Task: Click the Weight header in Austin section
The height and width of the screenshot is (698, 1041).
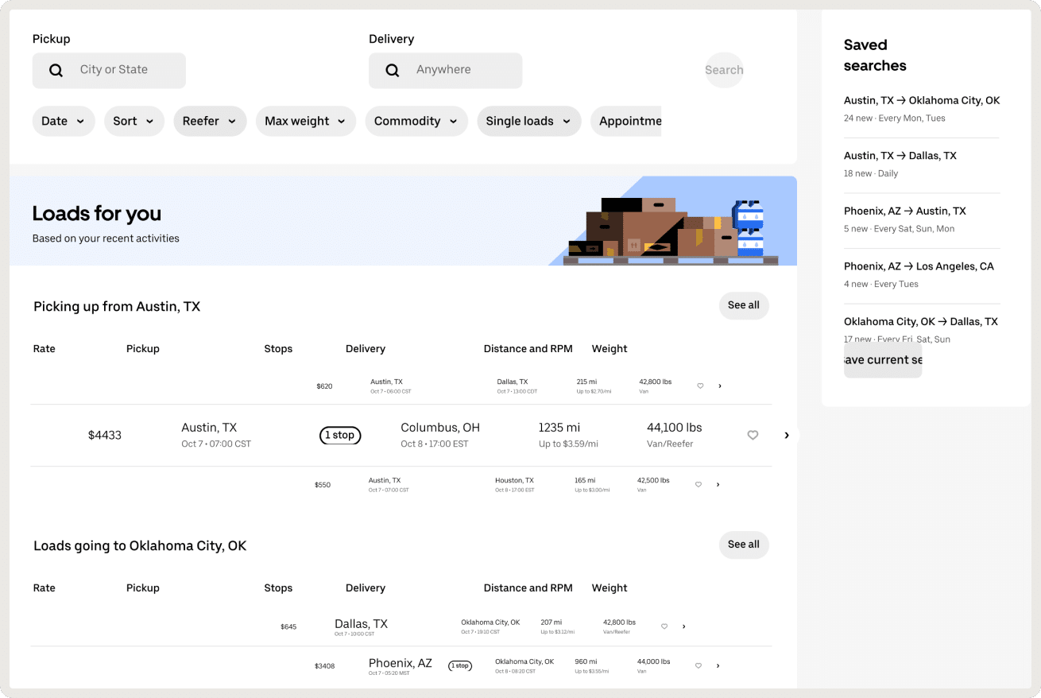Action: point(610,348)
